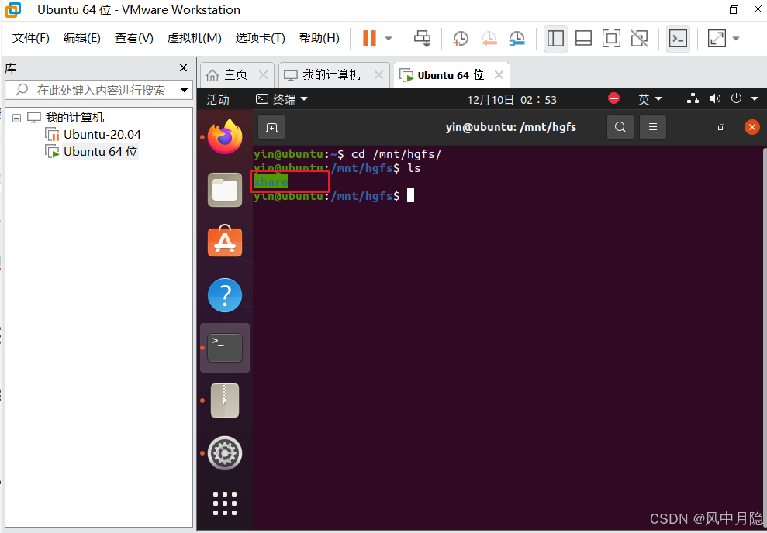Revert the virtual machine to its snapshot
The width and height of the screenshot is (767, 533).
click(489, 38)
